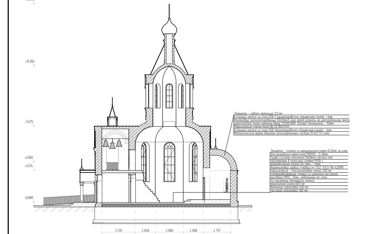Select the elevation label "+4,050"
Screen dimensions: 381x234
click(x=29, y=158)
